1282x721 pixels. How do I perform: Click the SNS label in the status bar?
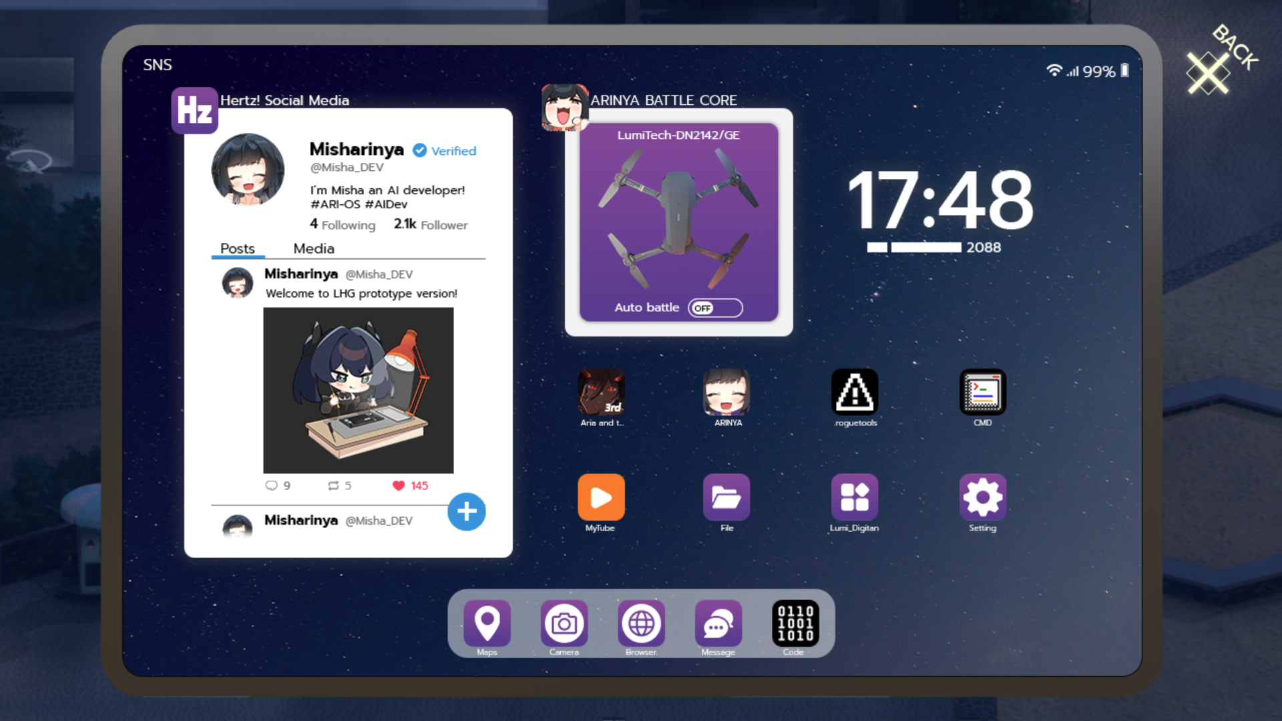158,65
